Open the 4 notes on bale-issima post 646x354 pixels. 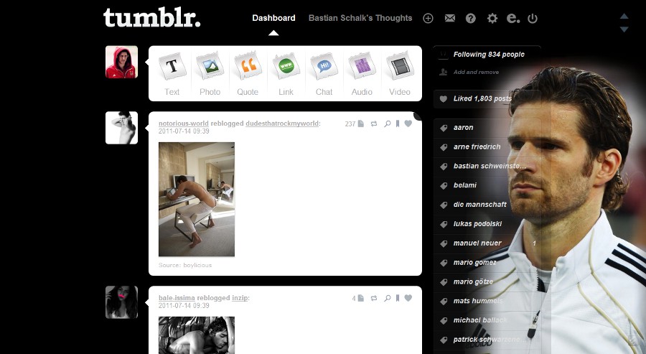tap(358, 298)
